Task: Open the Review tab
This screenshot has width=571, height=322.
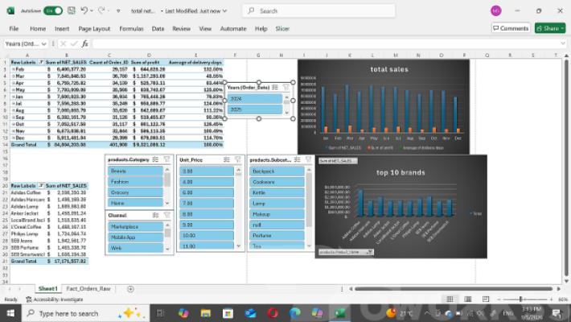Action: tap(181, 28)
